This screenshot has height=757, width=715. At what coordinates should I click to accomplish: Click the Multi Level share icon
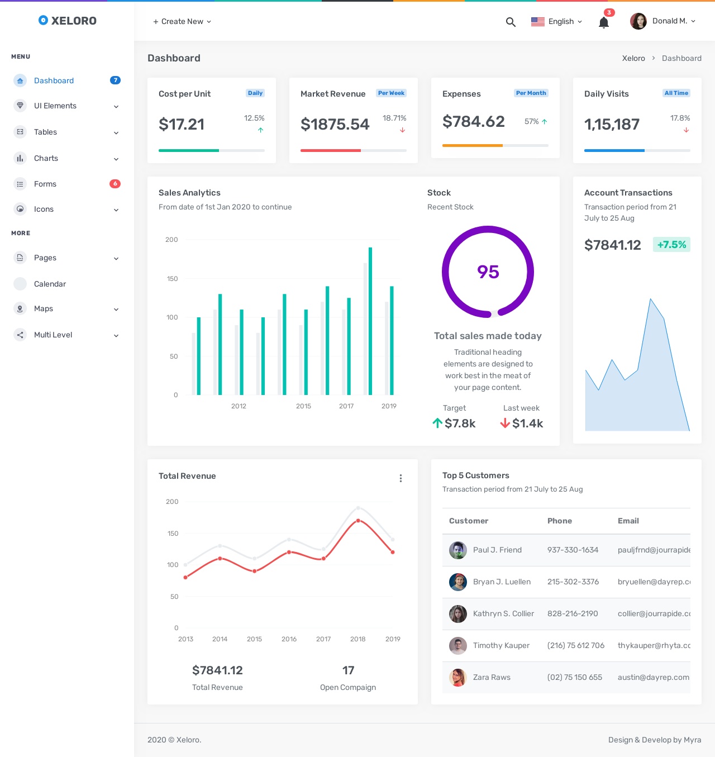tap(20, 335)
